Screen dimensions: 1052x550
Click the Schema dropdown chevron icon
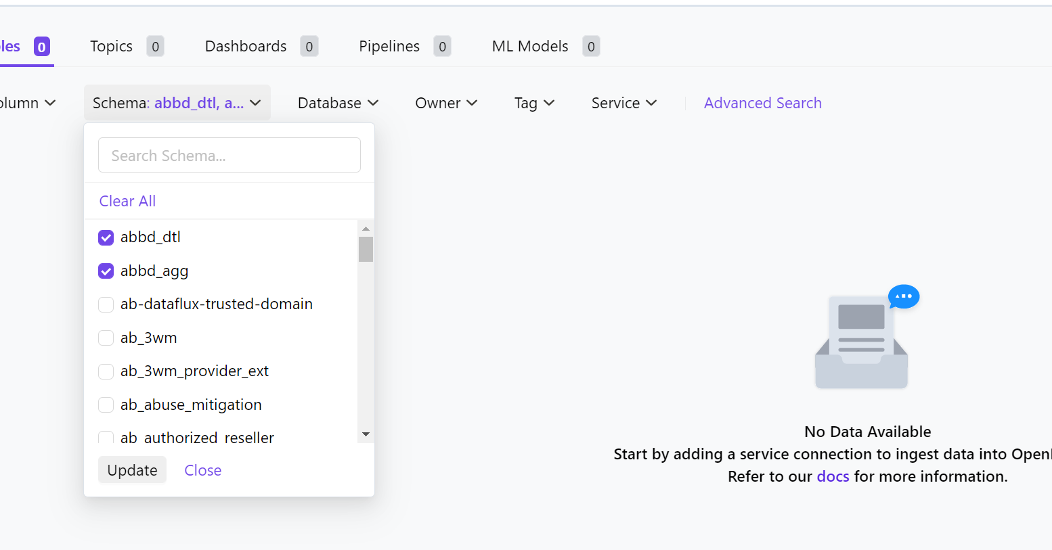[255, 103]
